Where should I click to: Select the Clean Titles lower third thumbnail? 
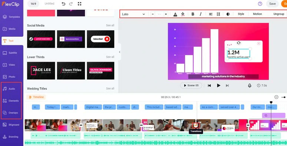click(71, 71)
